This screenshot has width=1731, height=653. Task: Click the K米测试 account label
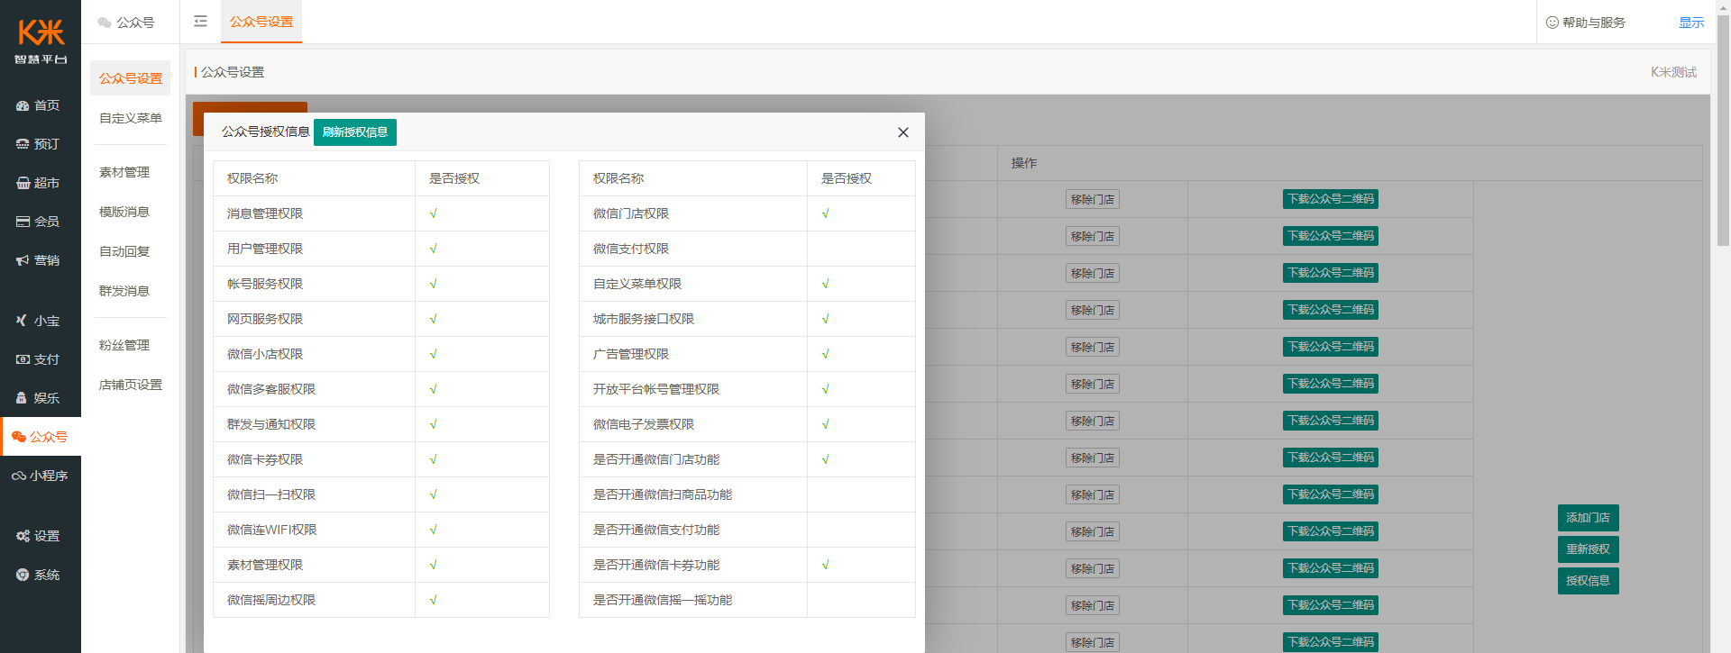coord(1673,72)
